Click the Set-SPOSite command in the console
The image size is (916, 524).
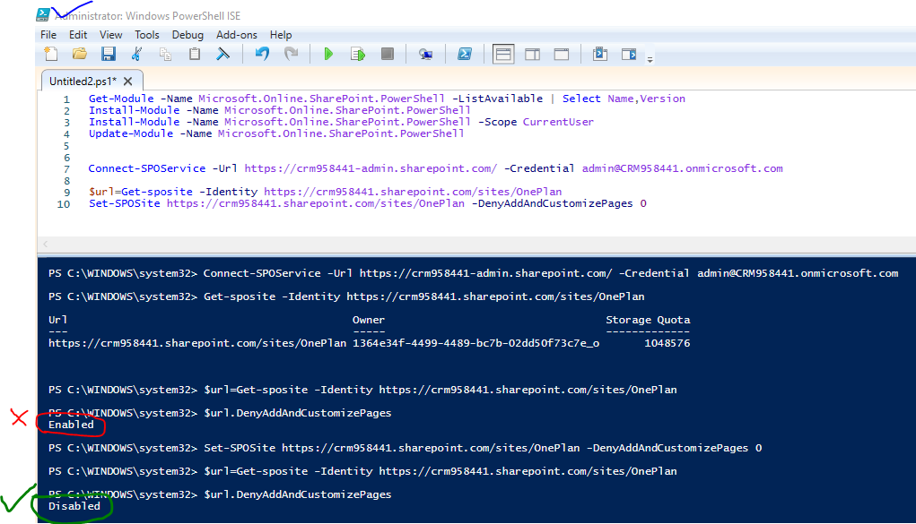point(240,448)
